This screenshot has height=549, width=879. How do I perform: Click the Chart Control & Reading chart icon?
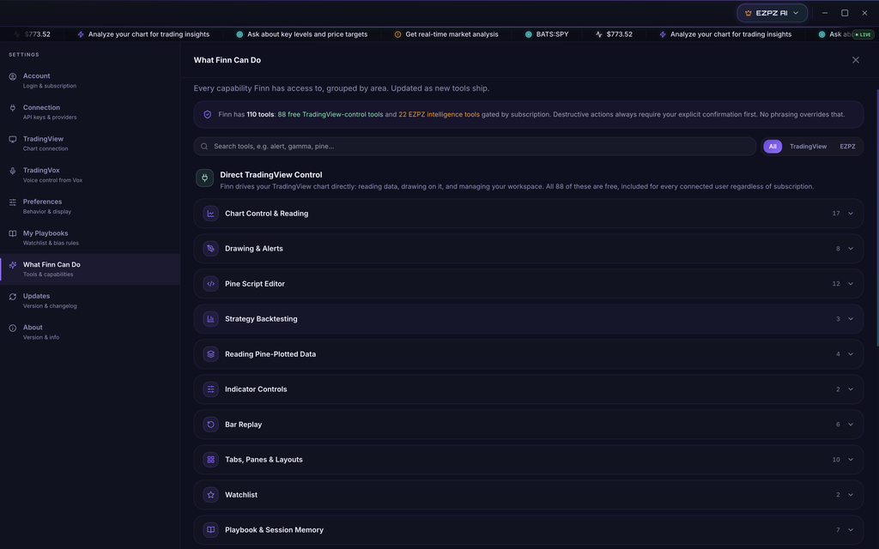tap(211, 214)
